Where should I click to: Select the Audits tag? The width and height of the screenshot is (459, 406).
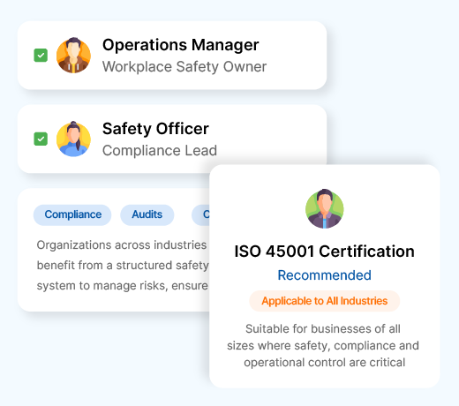click(147, 214)
